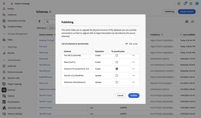Open the notifications bell
The height and width of the screenshot is (118, 201).
click(185, 4)
